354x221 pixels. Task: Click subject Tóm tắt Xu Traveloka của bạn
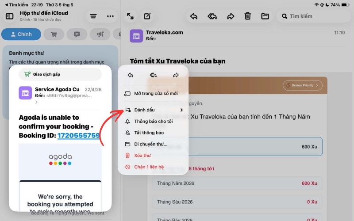(x=177, y=61)
